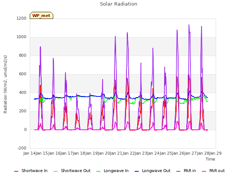Click the magenta PAR out legend swatch
The width and height of the screenshot is (238, 178).
(x=204, y=171)
